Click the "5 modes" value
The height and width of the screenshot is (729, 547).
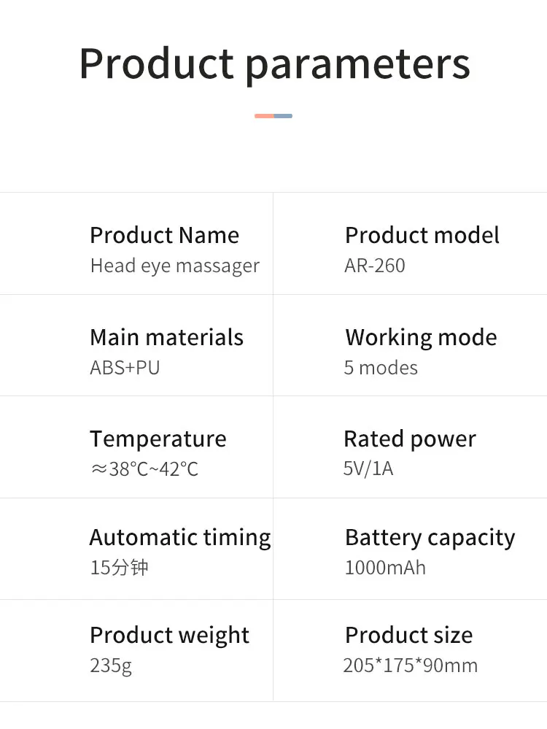(381, 368)
